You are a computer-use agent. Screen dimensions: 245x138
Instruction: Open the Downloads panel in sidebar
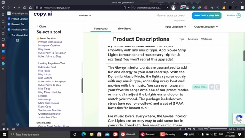point(3,21)
